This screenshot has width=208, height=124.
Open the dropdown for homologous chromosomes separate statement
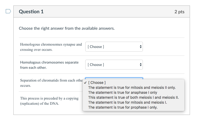[x=114, y=65]
